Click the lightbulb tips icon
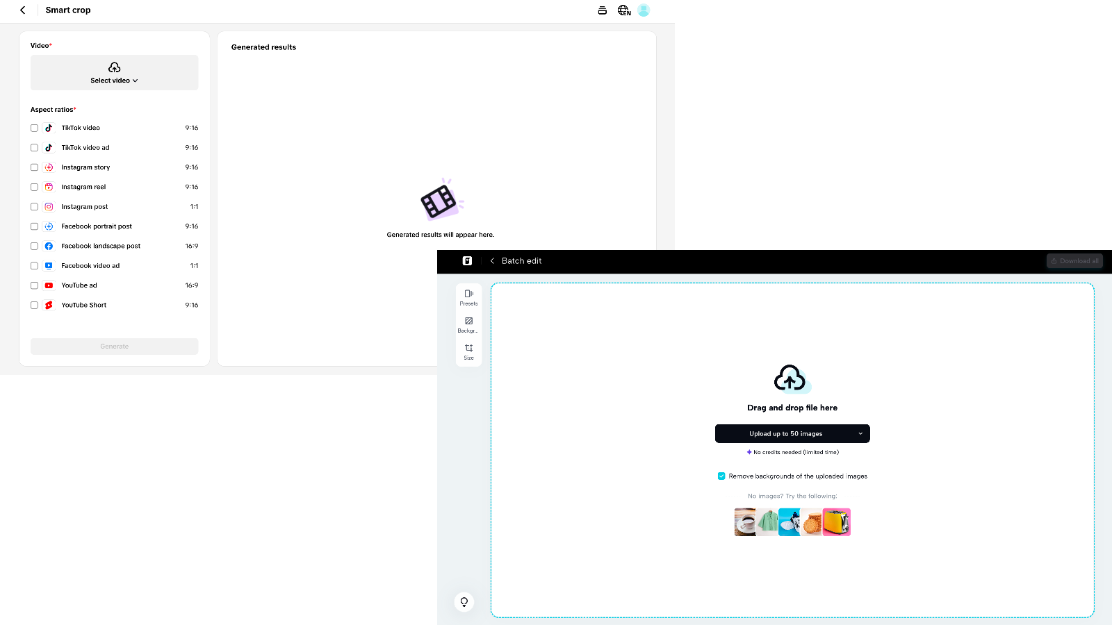 (464, 601)
